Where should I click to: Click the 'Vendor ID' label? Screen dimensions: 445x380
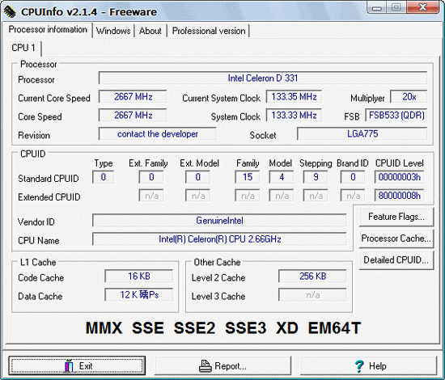tap(36, 222)
